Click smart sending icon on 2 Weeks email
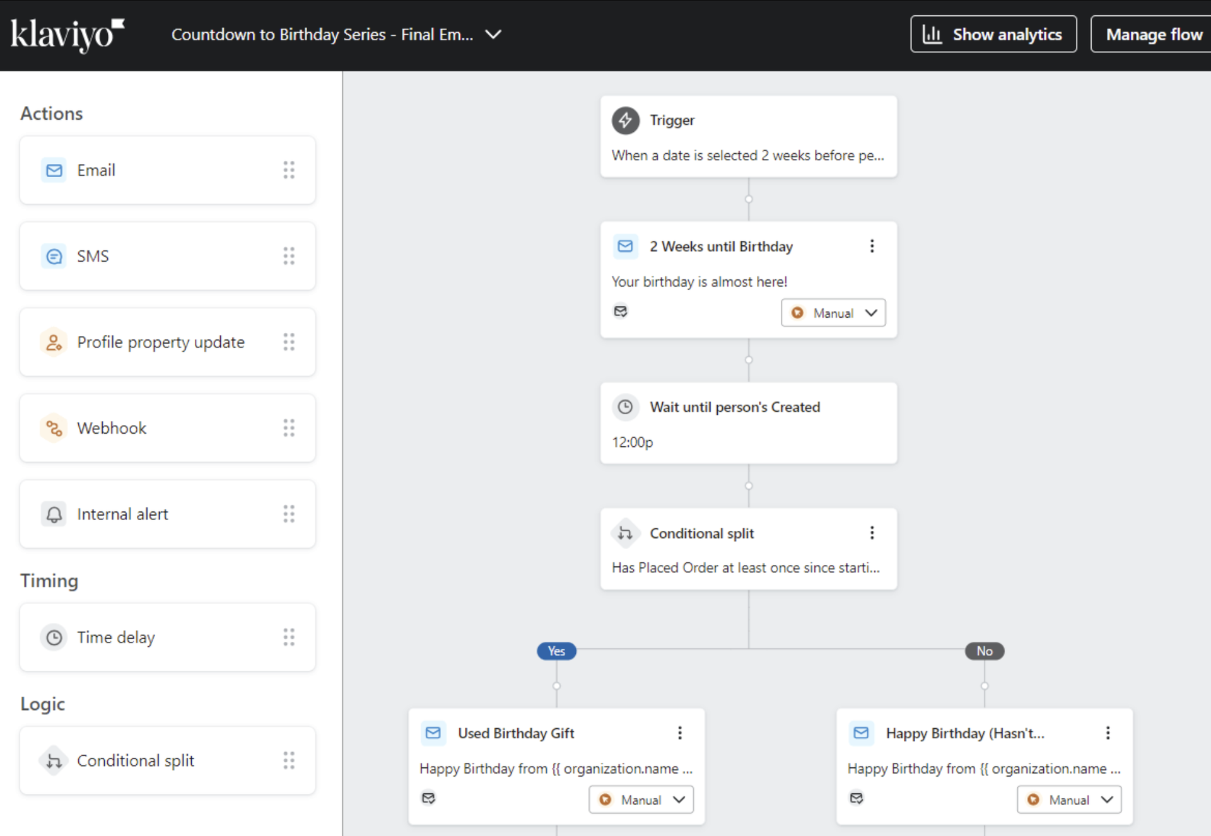The width and height of the screenshot is (1211, 836). coord(621,311)
